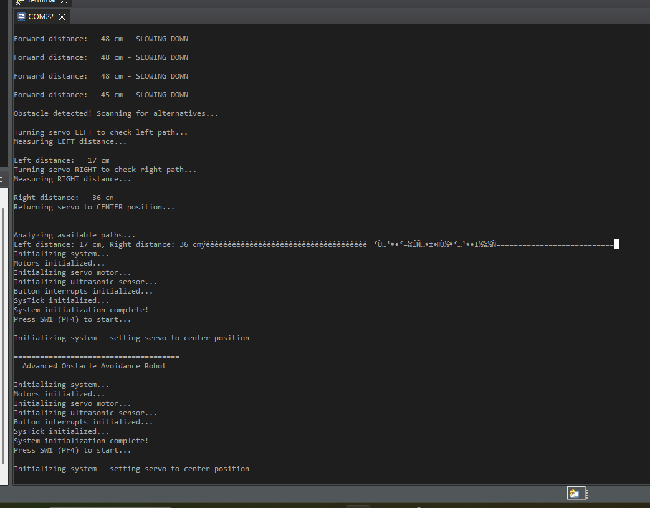Click the COM22 serial terminal icon
Image resolution: width=650 pixels, height=508 pixels.
[x=21, y=17]
